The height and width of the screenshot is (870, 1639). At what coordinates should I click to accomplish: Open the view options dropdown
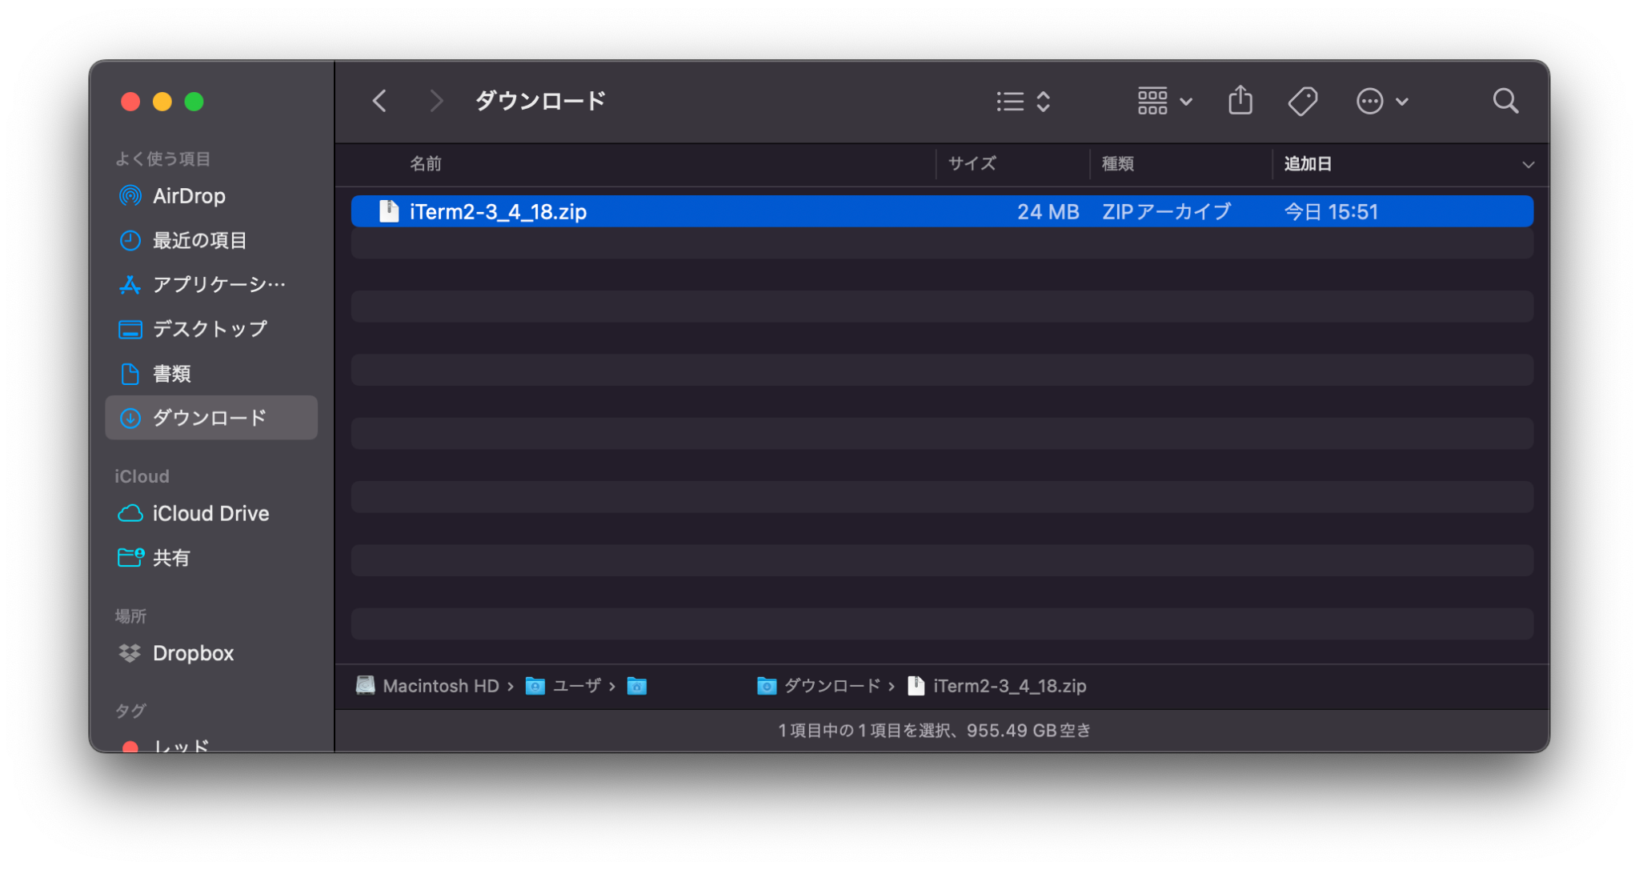(1022, 101)
